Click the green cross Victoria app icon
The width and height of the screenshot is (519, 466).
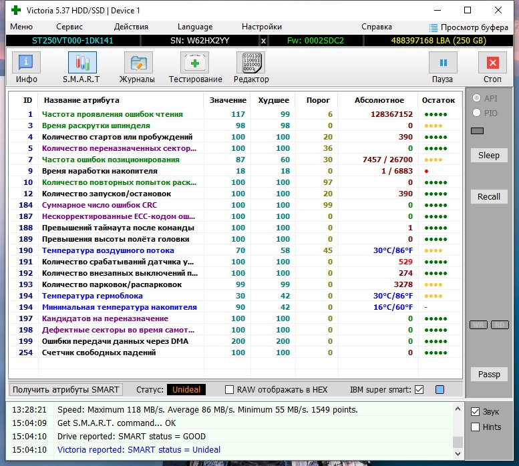(15, 10)
